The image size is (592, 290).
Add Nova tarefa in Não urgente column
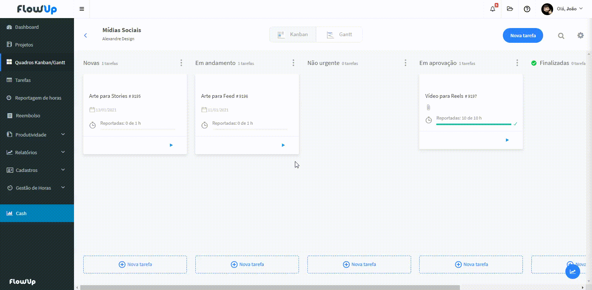[x=359, y=265]
